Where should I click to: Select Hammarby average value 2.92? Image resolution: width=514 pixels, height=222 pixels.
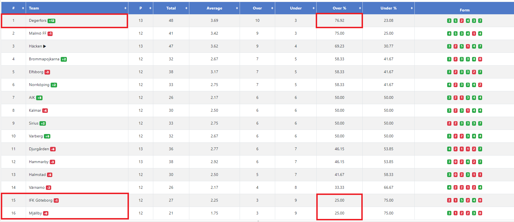pyautogui.click(x=214, y=162)
